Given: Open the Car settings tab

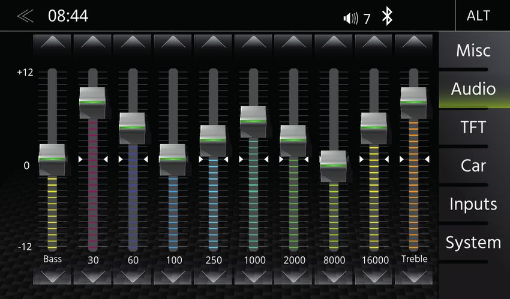Looking at the screenshot, I should [x=473, y=166].
